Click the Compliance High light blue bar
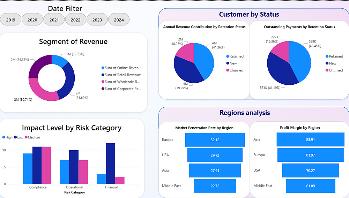349x198 pixels. coord(28,169)
